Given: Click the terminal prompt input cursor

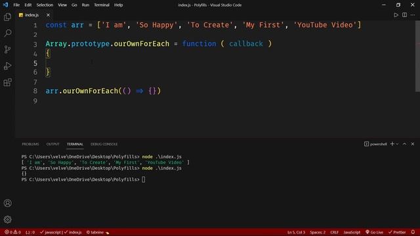Looking at the screenshot, I should click(x=144, y=180).
